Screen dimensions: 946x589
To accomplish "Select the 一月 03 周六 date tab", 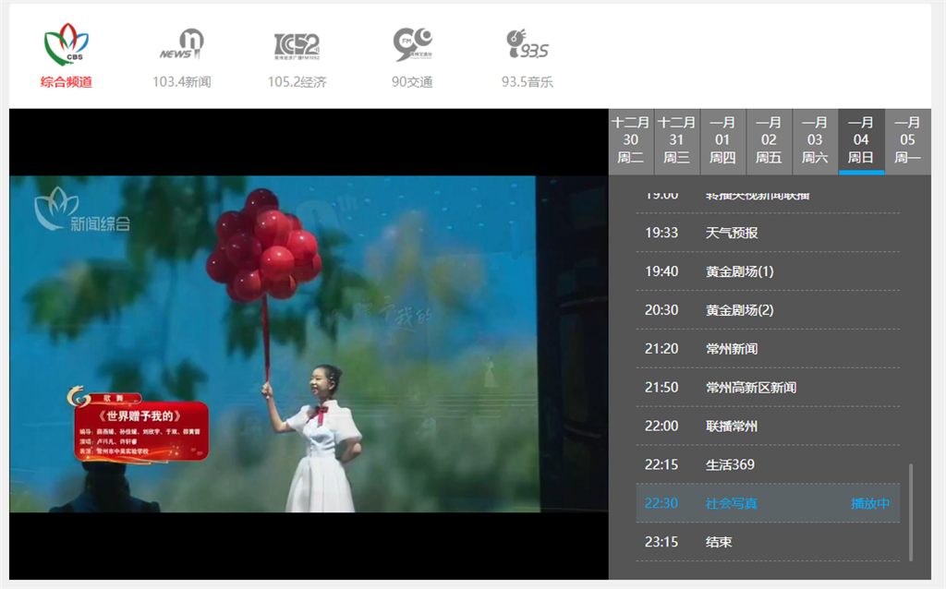I will tap(815, 140).
